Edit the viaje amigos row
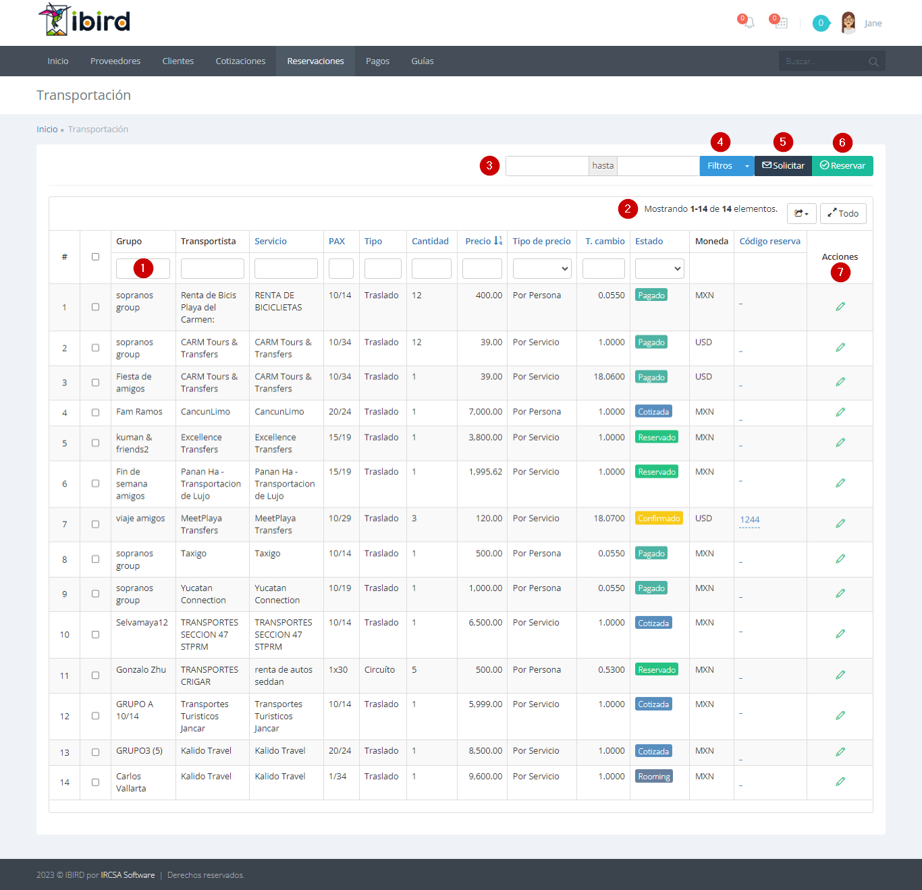922x890 pixels. 840,524
